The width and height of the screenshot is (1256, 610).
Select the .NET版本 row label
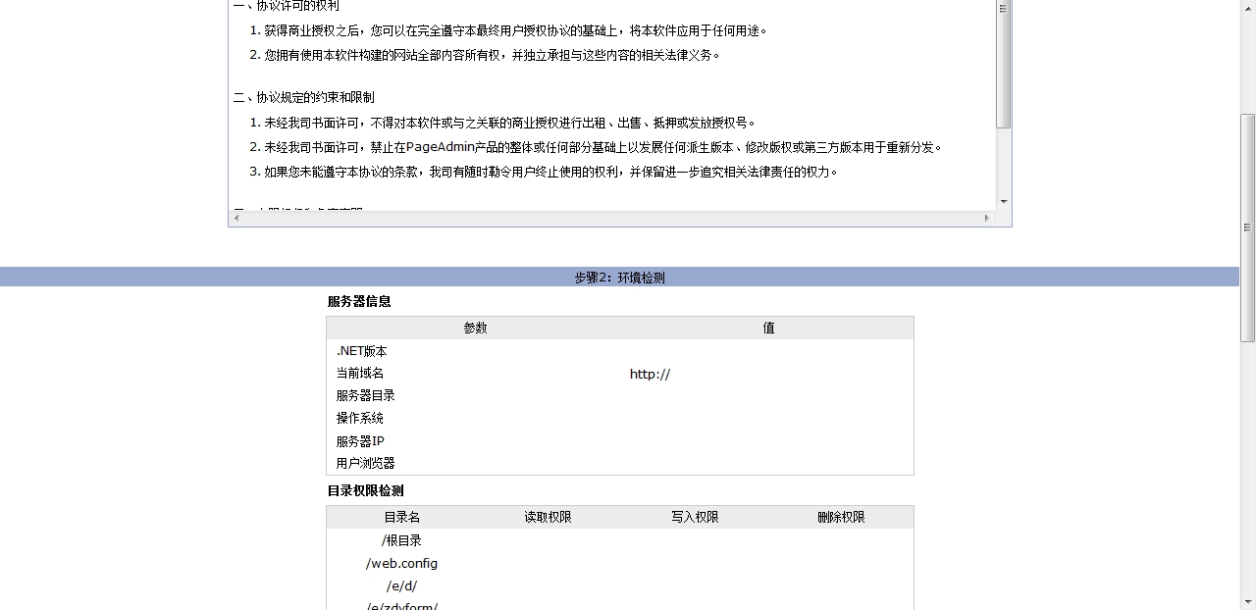(361, 351)
